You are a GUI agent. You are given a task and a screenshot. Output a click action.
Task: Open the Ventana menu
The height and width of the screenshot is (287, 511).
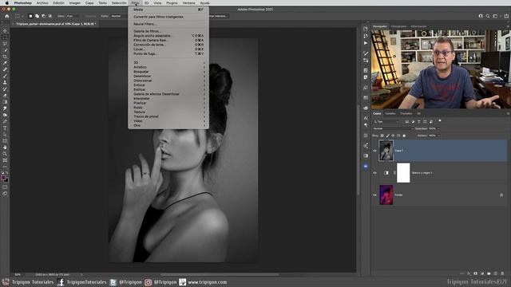point(188,3)
